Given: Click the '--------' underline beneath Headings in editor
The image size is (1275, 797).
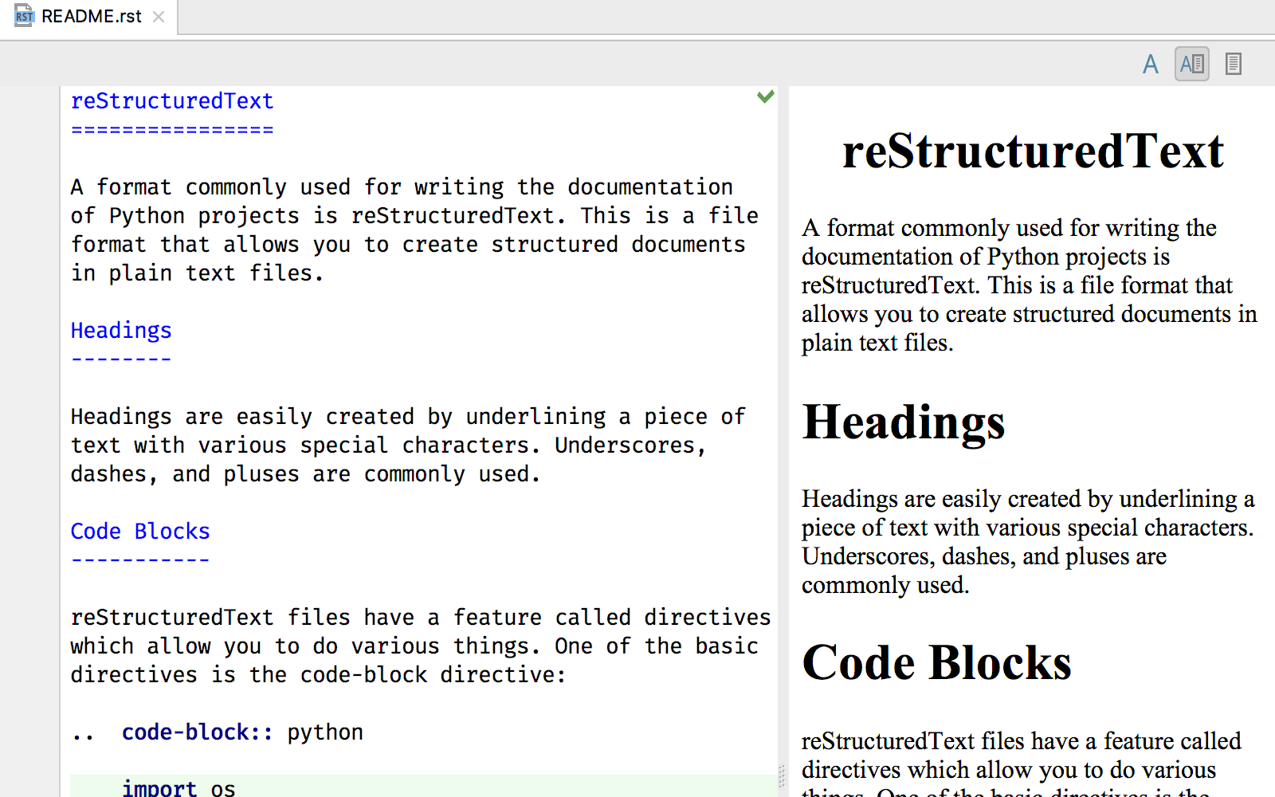Looking at the screenshot, I should click(x=121, y=359).
